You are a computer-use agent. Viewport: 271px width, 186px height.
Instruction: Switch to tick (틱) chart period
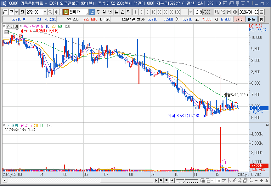129,12
